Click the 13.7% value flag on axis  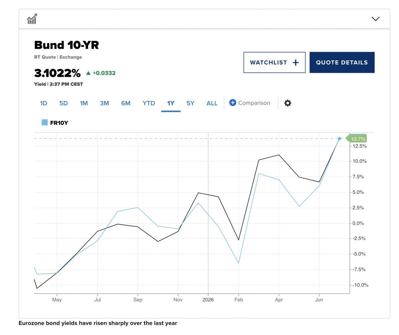[x=356, y=139]
